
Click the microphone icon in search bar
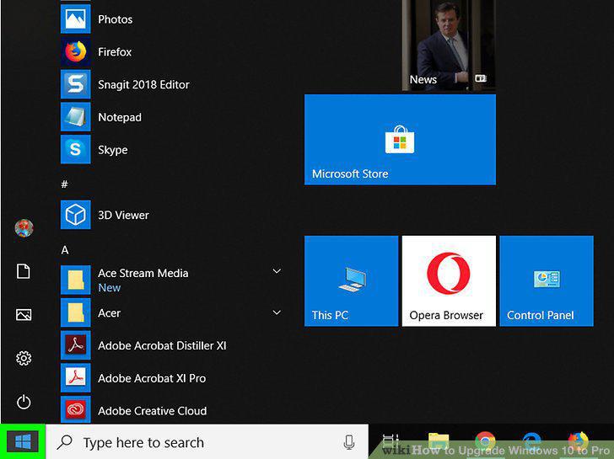pyautogui.click(x=349, y=442)
